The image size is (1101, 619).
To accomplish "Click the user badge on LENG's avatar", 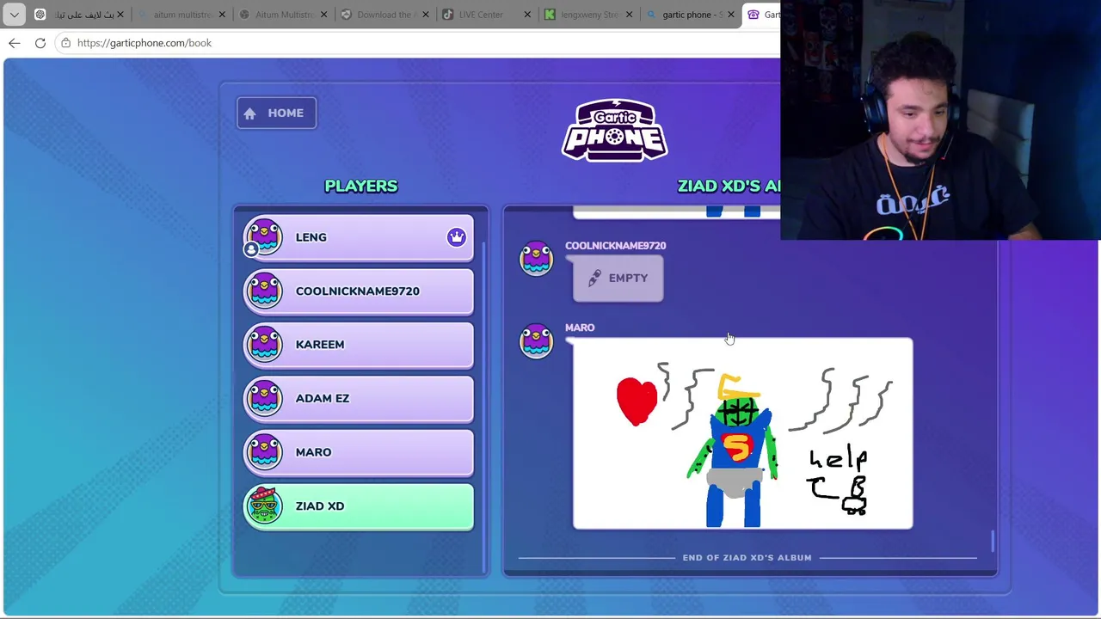I will [251, 249].
